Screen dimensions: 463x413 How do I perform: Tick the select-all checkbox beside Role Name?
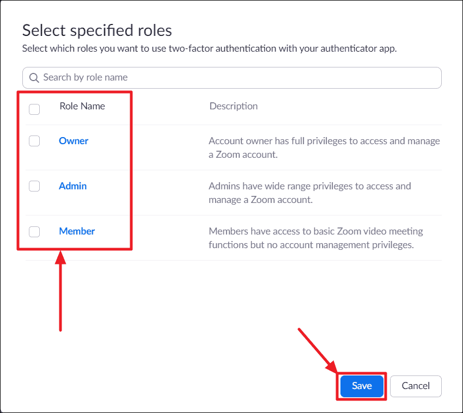(x=34, y=109)
